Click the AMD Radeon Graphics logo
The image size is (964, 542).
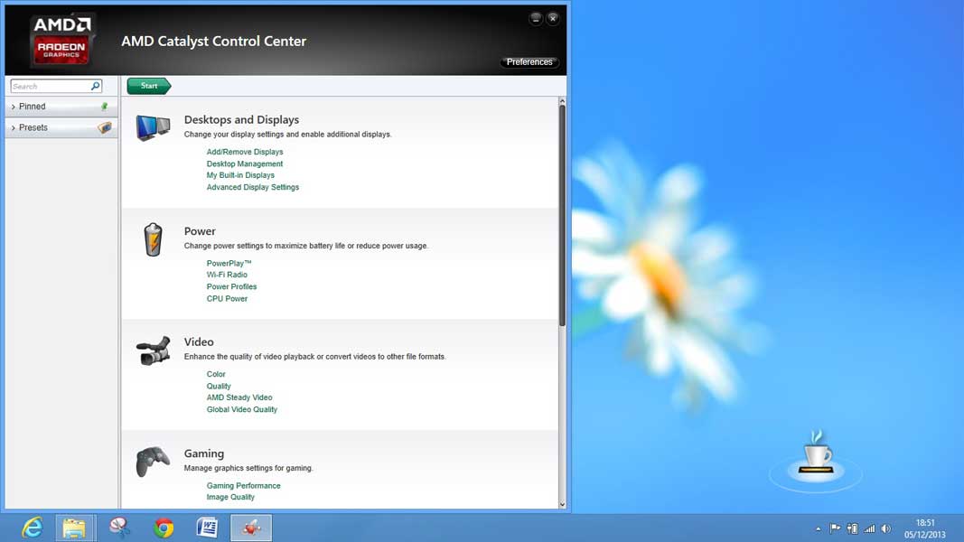click(x=61, y=40)
